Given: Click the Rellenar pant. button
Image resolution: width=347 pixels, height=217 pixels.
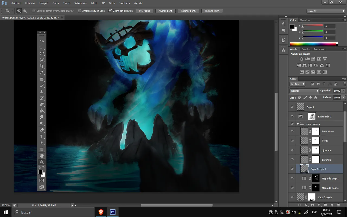Looking at the screenshot, I should coord(188,11).
